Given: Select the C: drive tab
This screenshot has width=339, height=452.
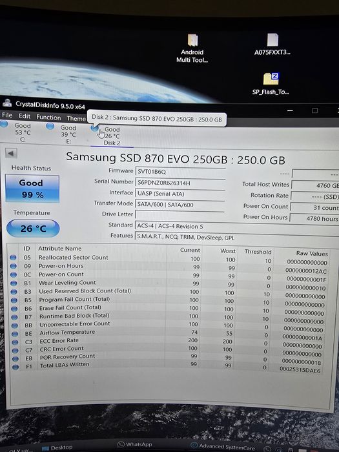Looking at the screenshot, I should click(23, 132).
